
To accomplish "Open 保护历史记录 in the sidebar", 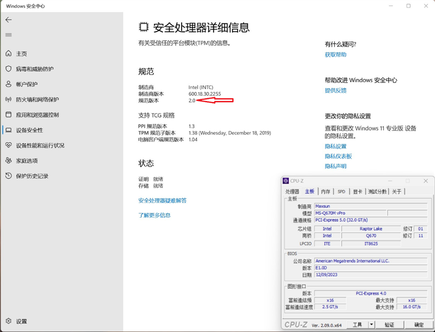I will coord(32,176).
